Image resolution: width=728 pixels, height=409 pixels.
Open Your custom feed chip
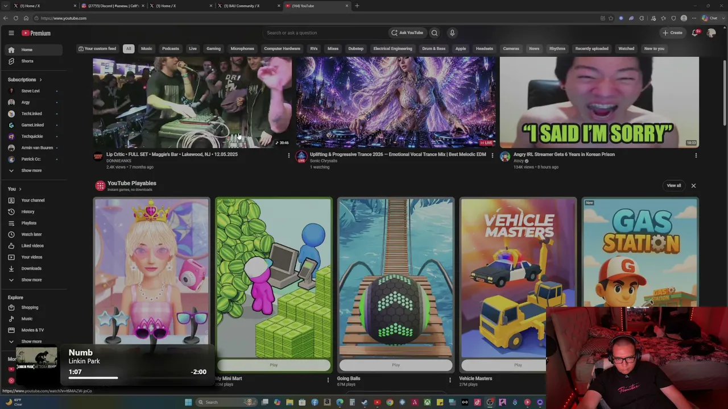tap(97, 48)
